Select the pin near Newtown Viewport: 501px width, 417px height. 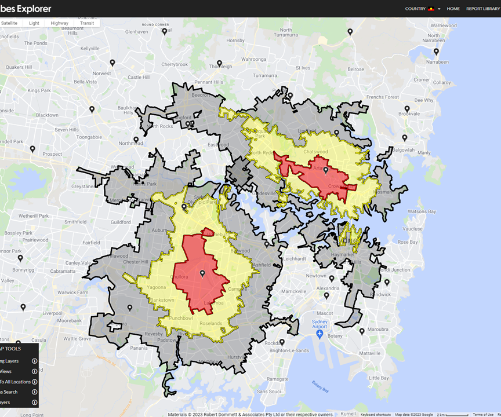pyautogui.click(x=332, y=279)
